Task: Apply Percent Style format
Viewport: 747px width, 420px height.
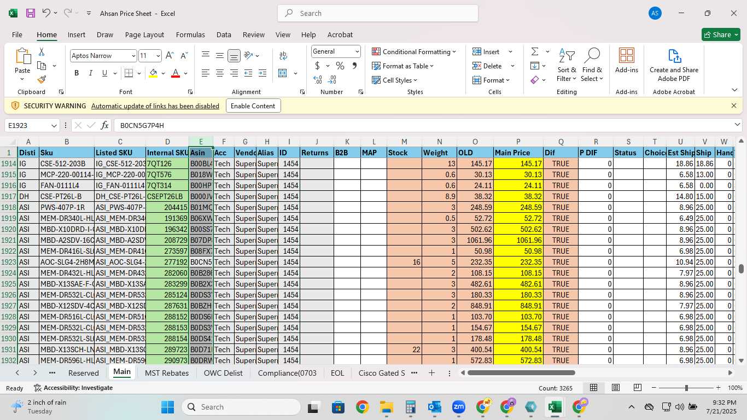Action: 340,66
